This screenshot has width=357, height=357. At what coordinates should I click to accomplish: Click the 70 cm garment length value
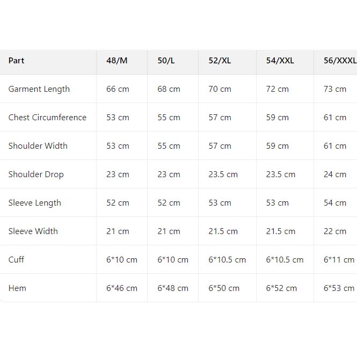[x=220, y=89]
